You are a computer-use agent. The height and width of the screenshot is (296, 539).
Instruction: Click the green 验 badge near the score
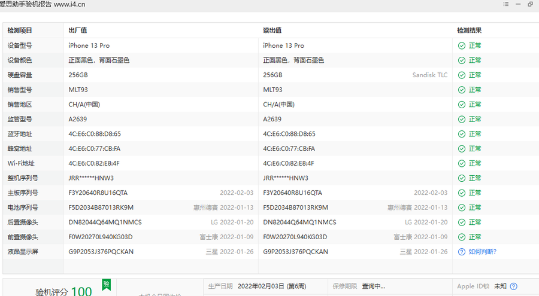pyautogui.click(x=106, y=284)
